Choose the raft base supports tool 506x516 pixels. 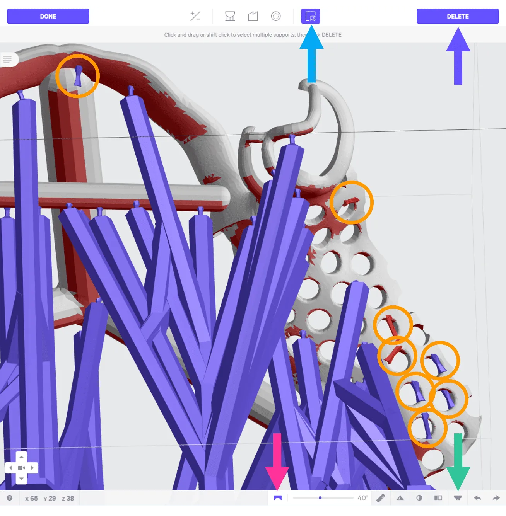pyautogui.click(x=230, y=16)
